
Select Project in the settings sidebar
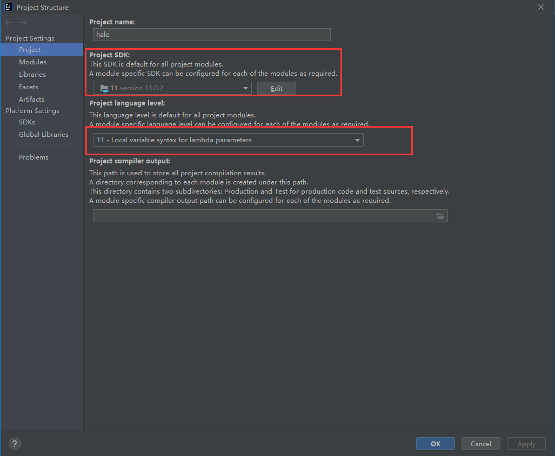[x=30, y=50]
